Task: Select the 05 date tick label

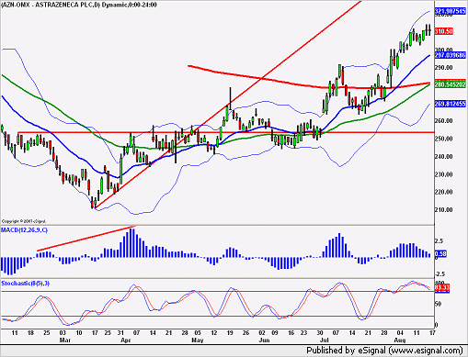Action: 198,333
